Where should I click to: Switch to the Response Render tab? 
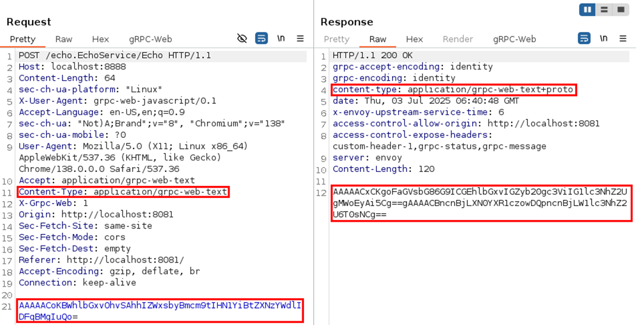[x=458, y=39]
